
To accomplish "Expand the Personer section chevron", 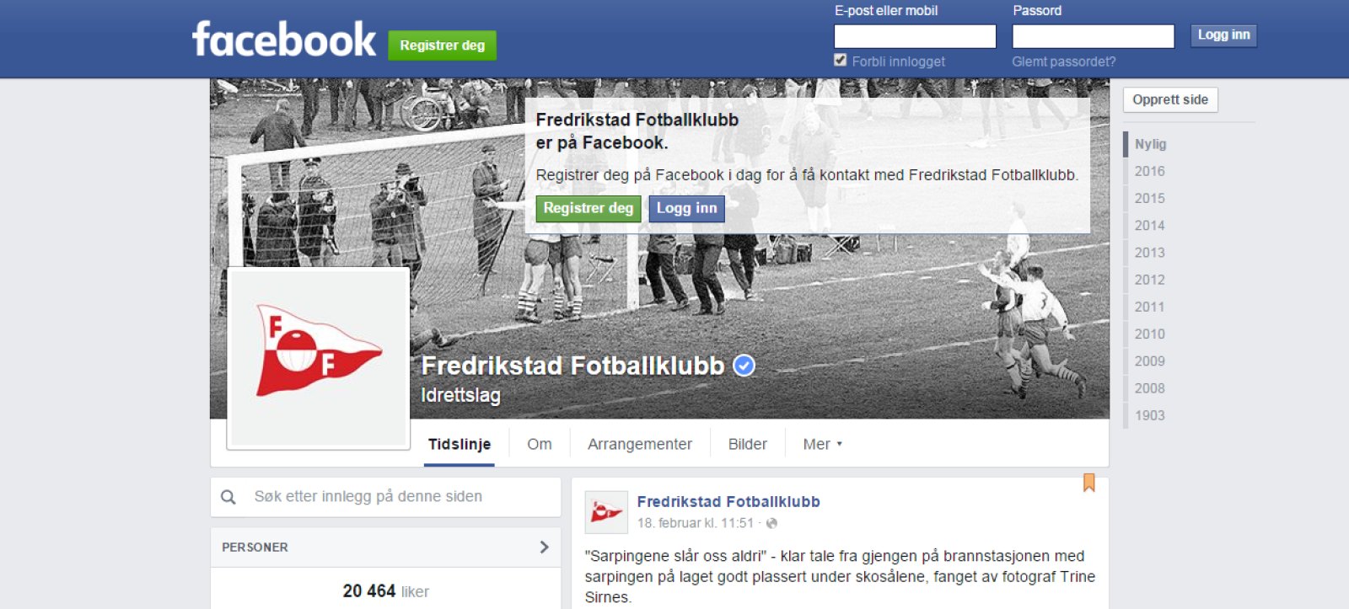I will point(544,547).
